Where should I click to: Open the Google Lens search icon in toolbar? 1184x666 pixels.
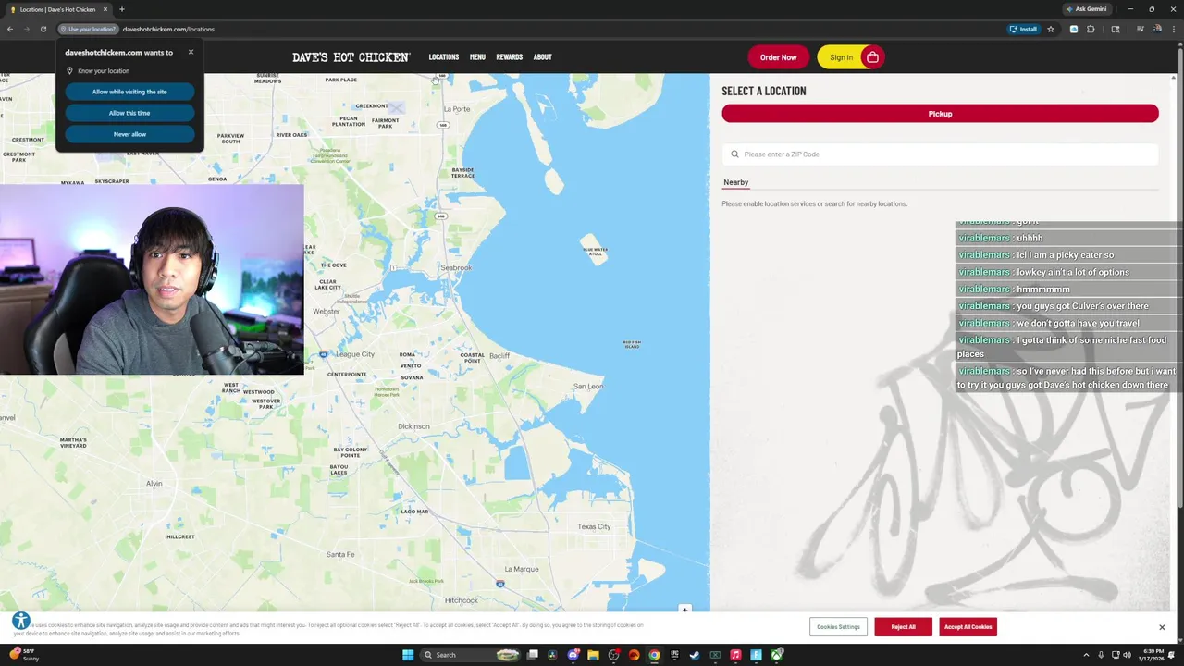coord(1116,29)
